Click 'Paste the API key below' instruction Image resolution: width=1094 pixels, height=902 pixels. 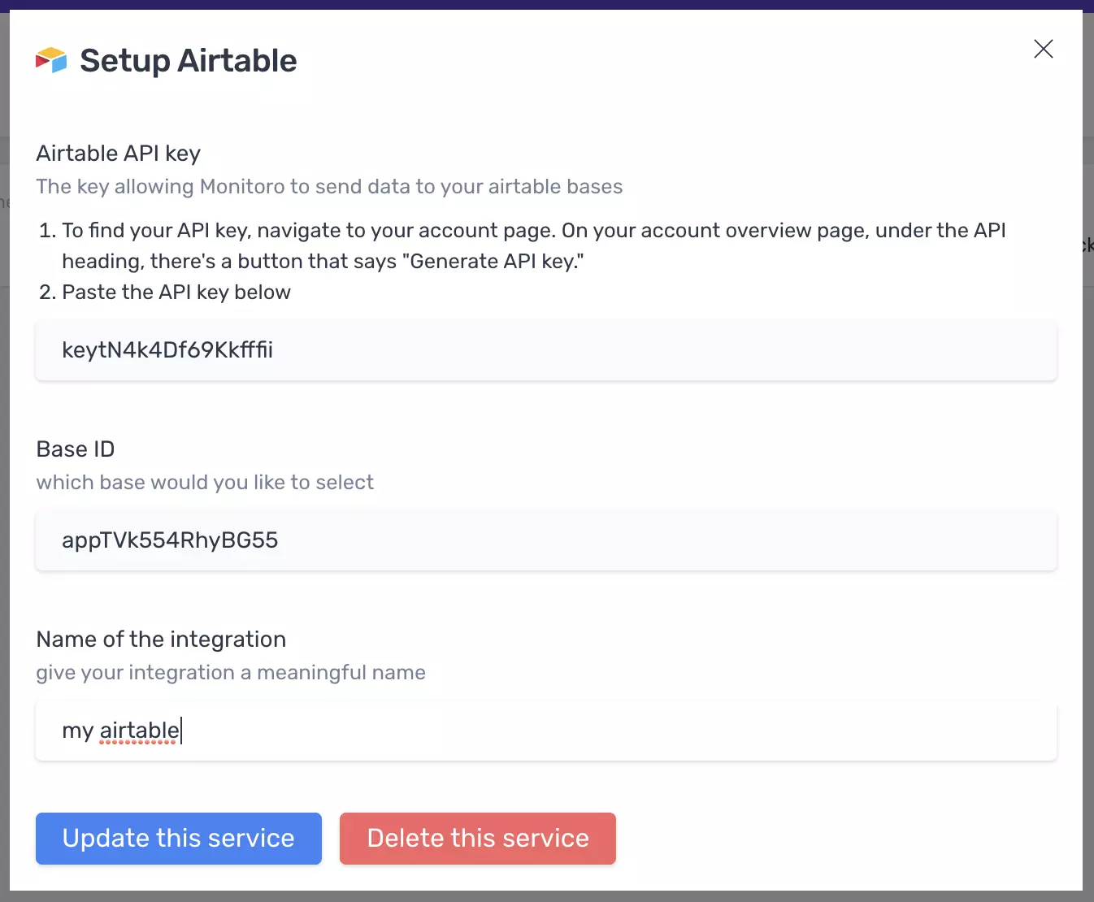[x=176, y=293]
